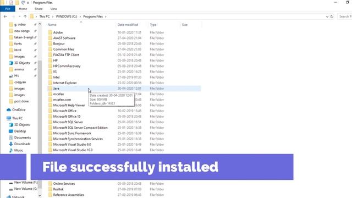This screenshot has height=198, width=352.
Task: Open g. video in Quick access
Action: coord(20,24)
